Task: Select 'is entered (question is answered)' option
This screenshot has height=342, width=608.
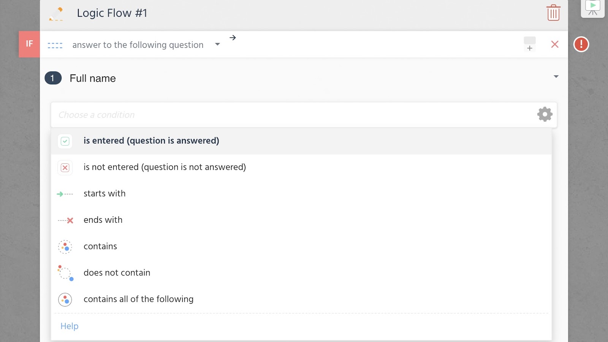Action: point(151,141)
